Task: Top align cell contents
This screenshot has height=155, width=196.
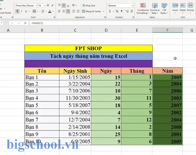Action: [59, 5]
